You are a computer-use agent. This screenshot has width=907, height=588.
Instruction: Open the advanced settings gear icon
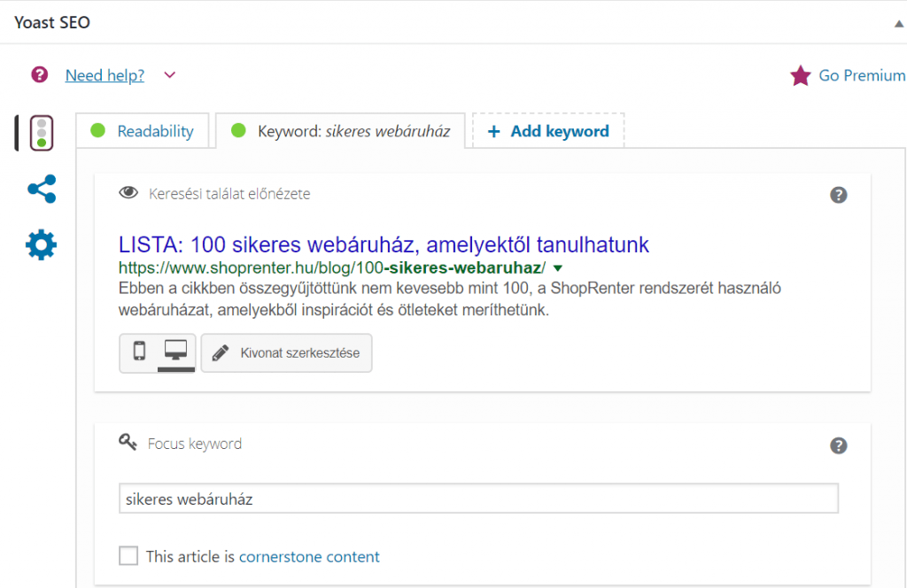[41, 244]
